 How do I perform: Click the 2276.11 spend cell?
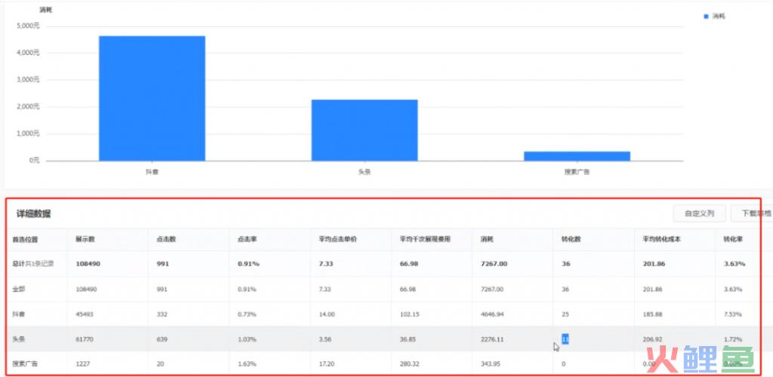[492, 339]
